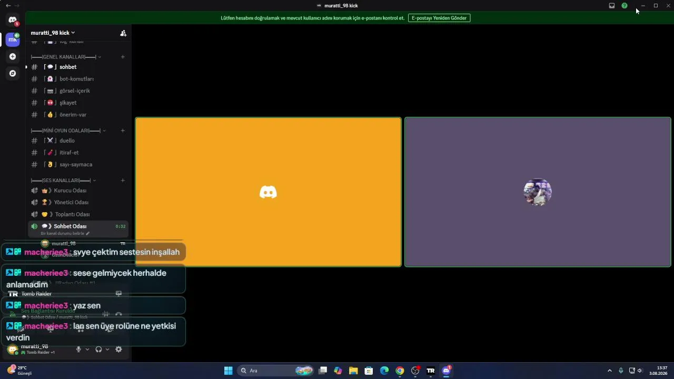This screenshot has height=379, width=674.
Task: Go back with the title bar arrow
Action: pos(8,6)
